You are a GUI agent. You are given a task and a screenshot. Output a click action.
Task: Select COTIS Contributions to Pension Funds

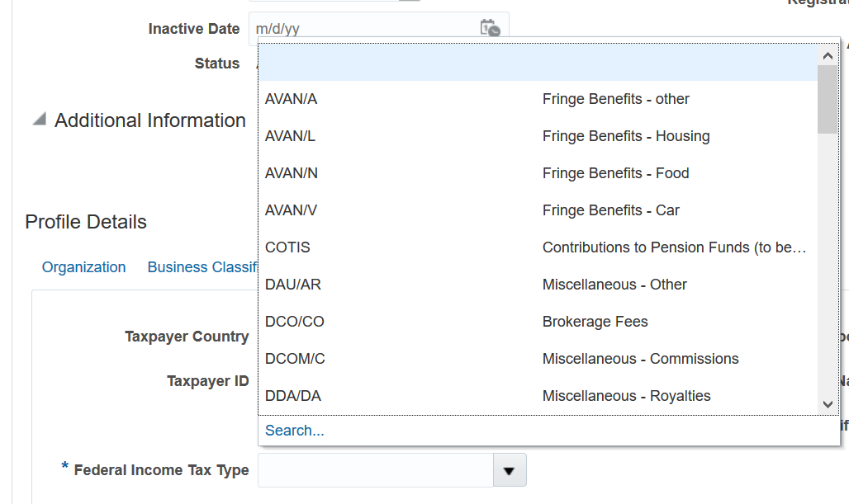[x=413, y=247]
